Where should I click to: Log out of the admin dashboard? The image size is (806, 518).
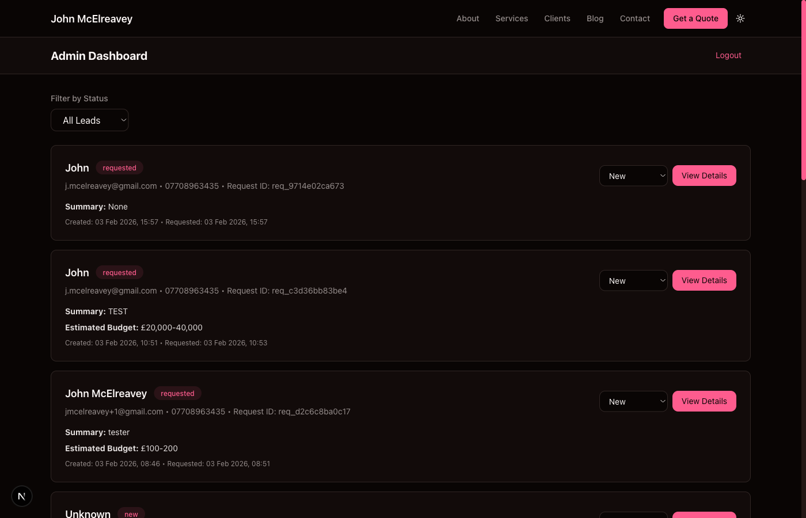[728, 55]
